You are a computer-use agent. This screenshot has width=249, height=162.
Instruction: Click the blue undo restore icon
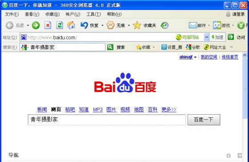[84, 25]
